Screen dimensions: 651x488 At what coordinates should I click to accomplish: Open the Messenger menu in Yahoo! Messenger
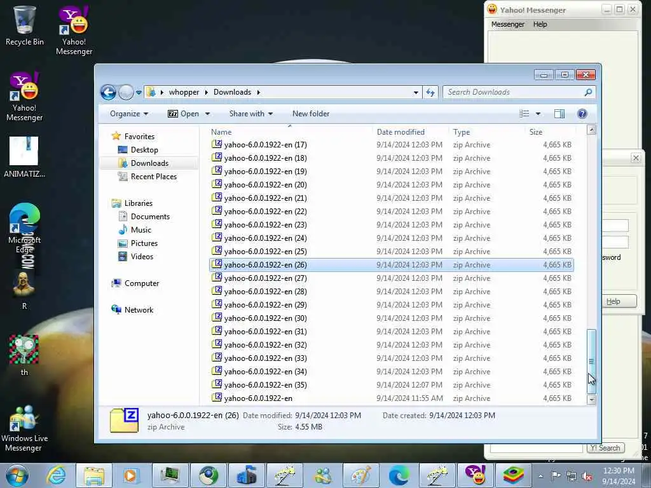pyautogui.click(x=507, y=24)
